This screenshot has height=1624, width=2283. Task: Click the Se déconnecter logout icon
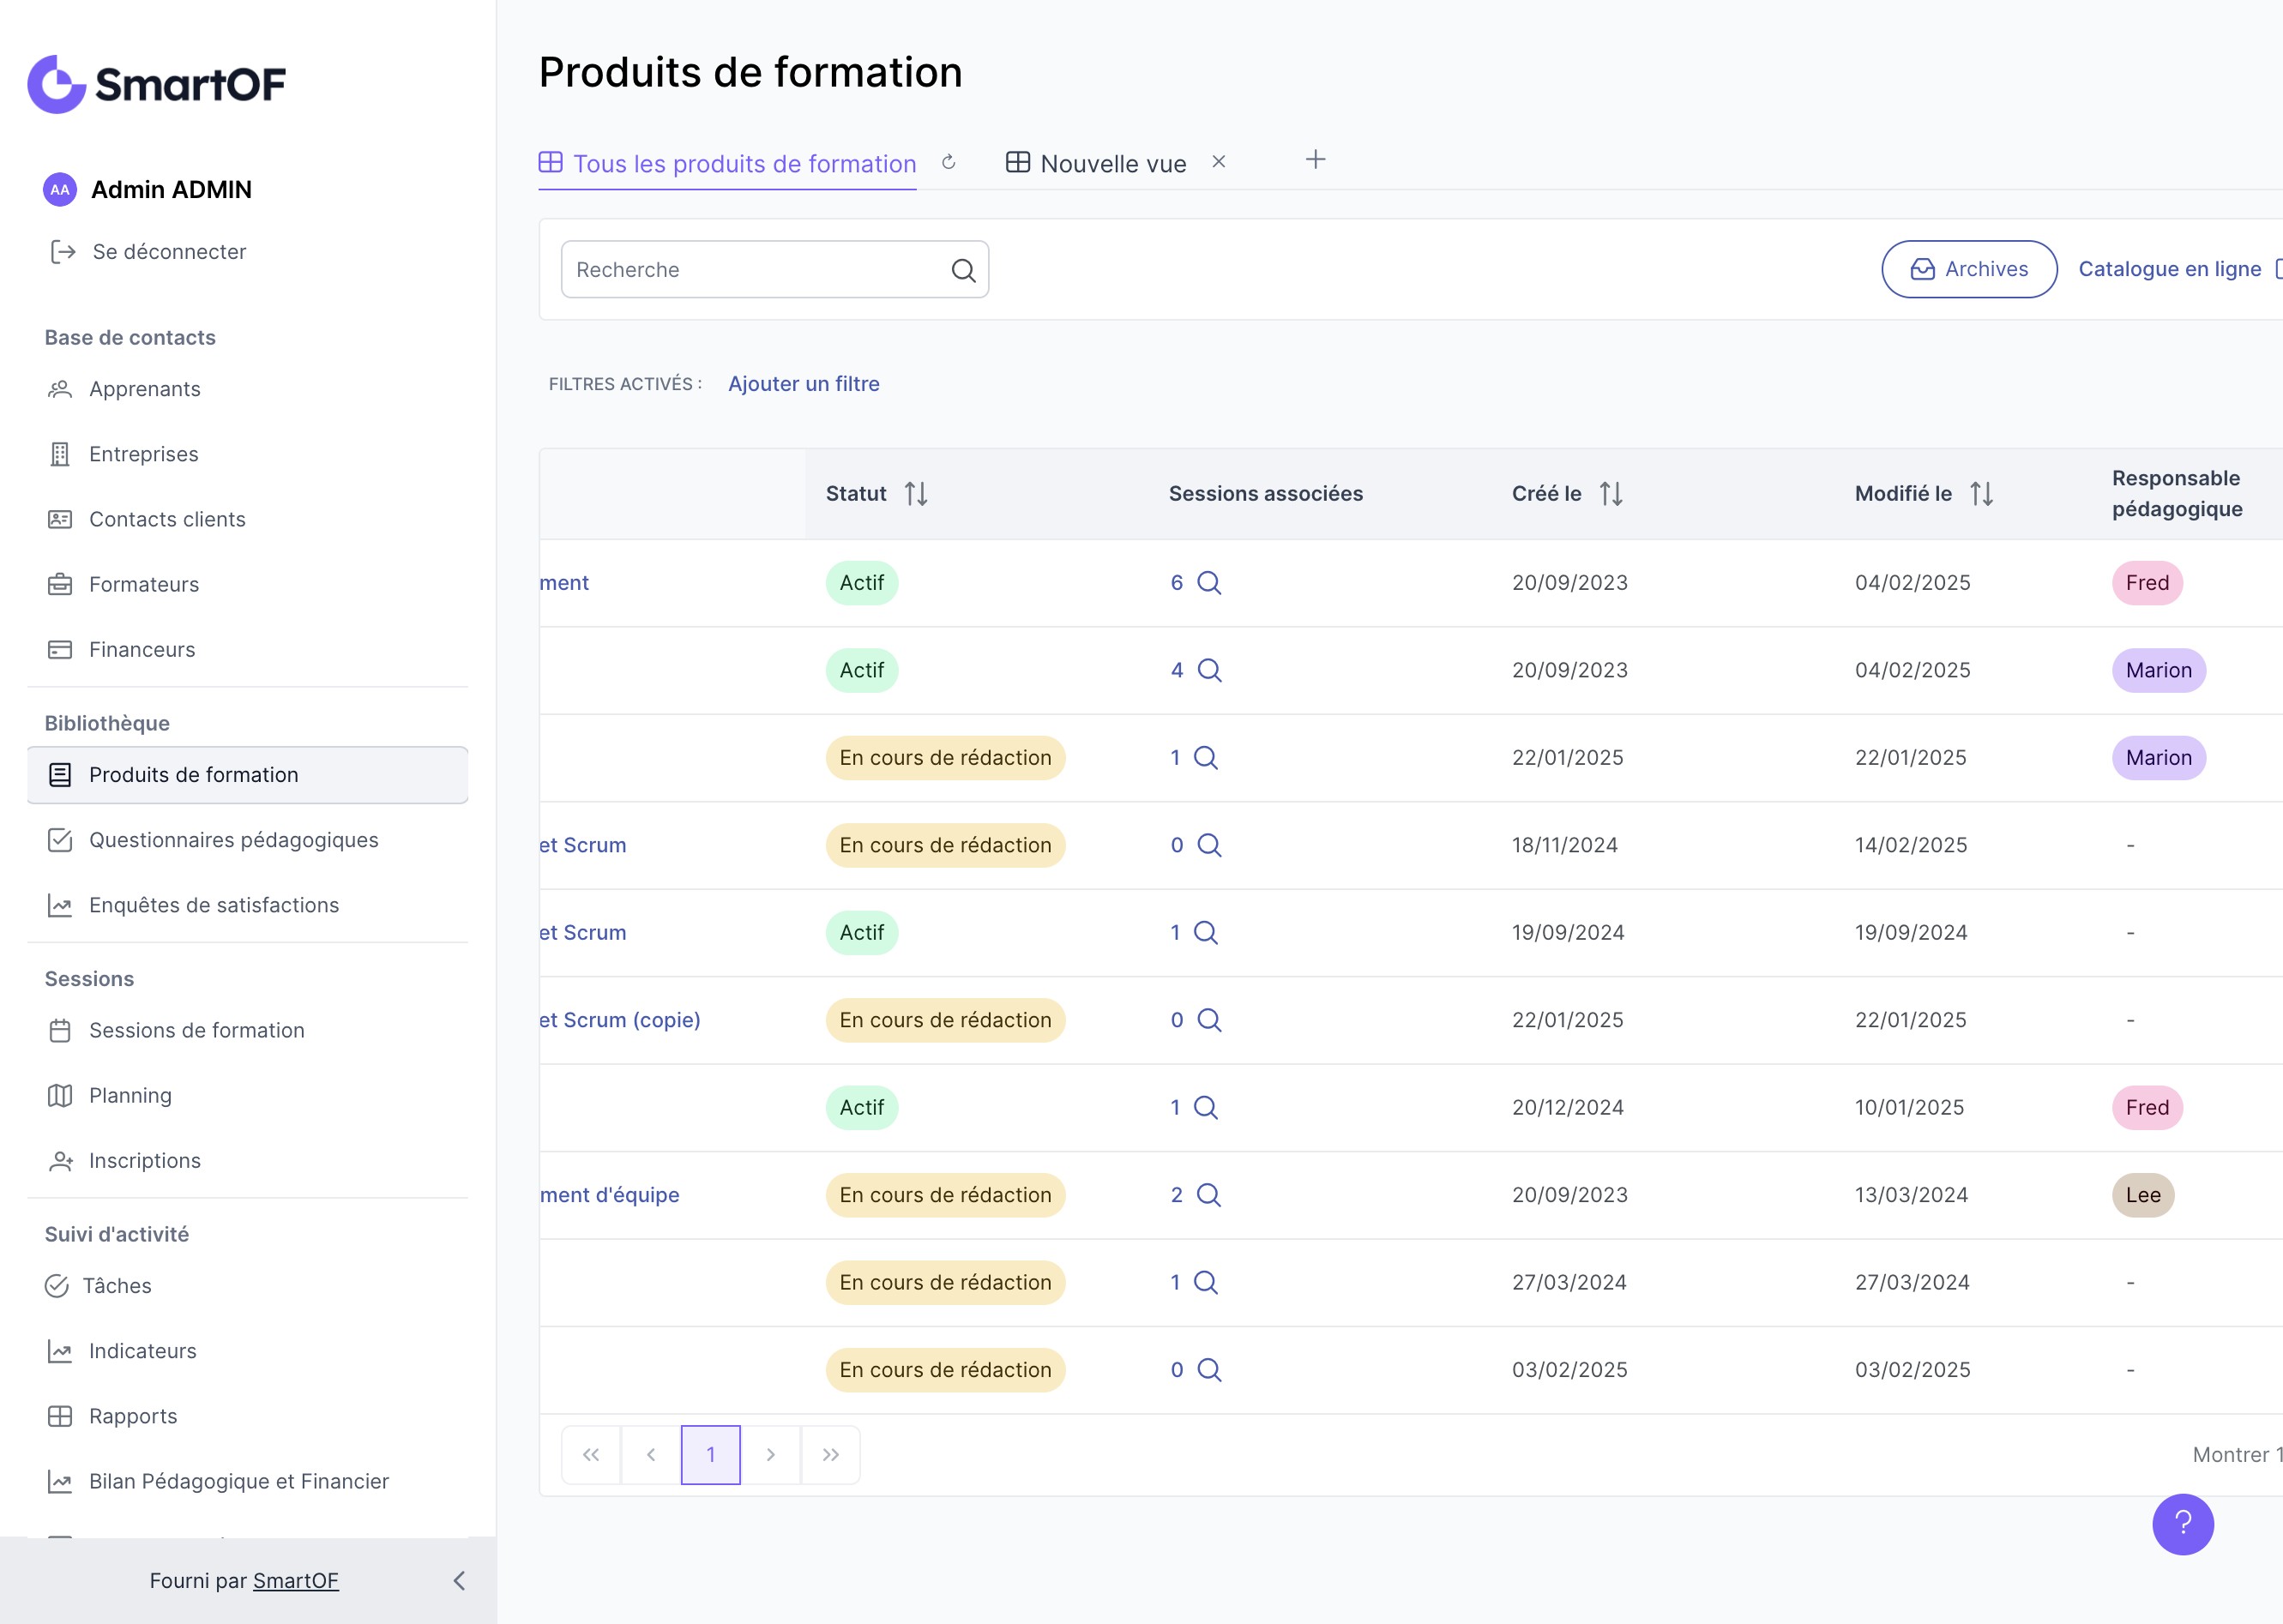pyautogui.click(x=63, y=252)
